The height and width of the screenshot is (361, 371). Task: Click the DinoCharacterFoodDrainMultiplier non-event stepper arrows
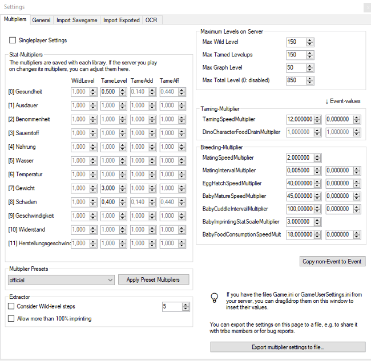click(317, 132)
